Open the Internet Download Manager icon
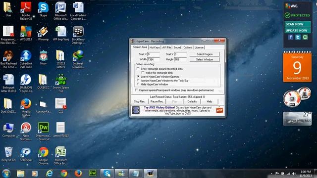Image resolution: width=317 pixels, height=178 pixels. pos(78,59)
